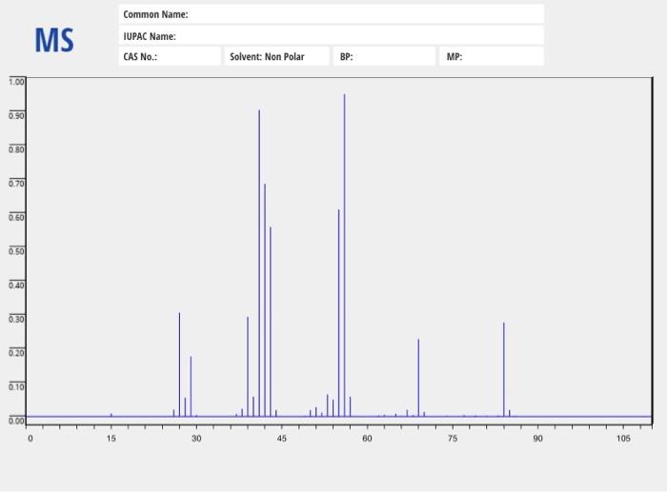Screen dimensions: 667x492
Task: Click the y-axis label 0.10
Action: (x=16, y=387)
